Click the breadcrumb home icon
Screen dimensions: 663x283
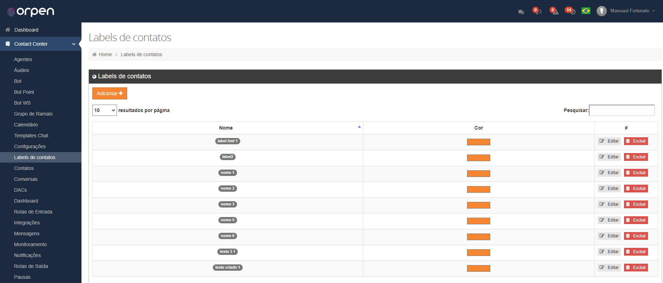pyautogui.click(x=94, y=54)
